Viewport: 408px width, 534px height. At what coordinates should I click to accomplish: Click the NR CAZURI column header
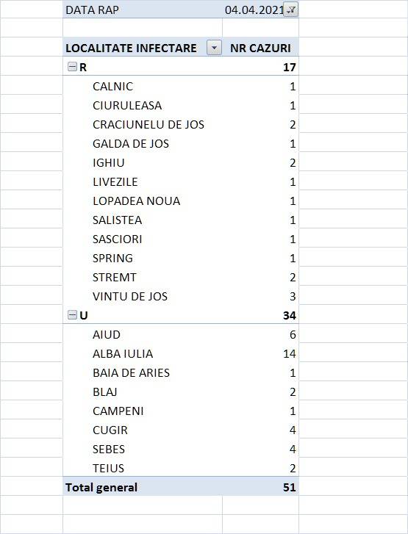(260, 48)
